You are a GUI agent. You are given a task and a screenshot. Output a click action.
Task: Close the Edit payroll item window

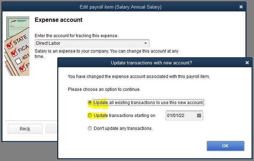[x=241, y=7]
